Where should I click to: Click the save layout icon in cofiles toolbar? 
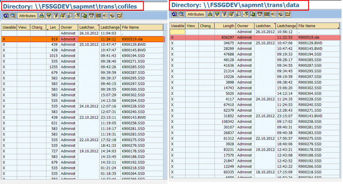113,15
